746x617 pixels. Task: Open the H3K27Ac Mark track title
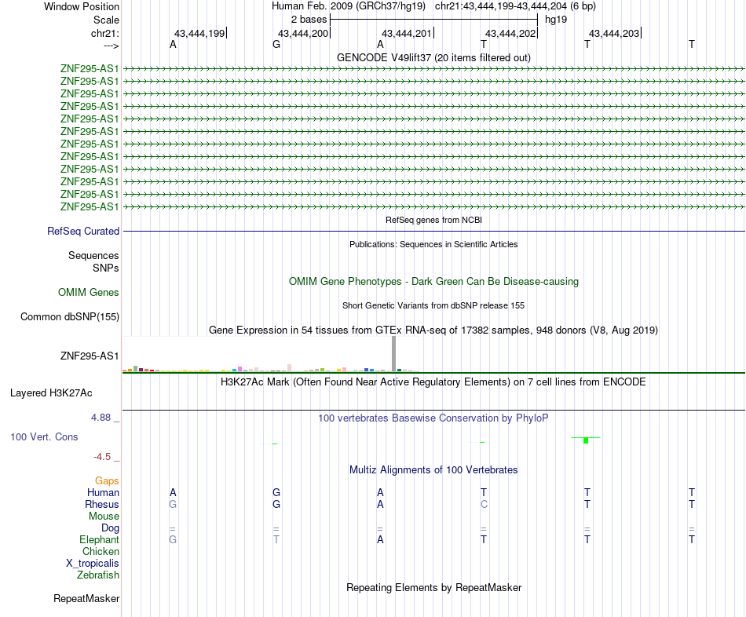click(433, 382)
